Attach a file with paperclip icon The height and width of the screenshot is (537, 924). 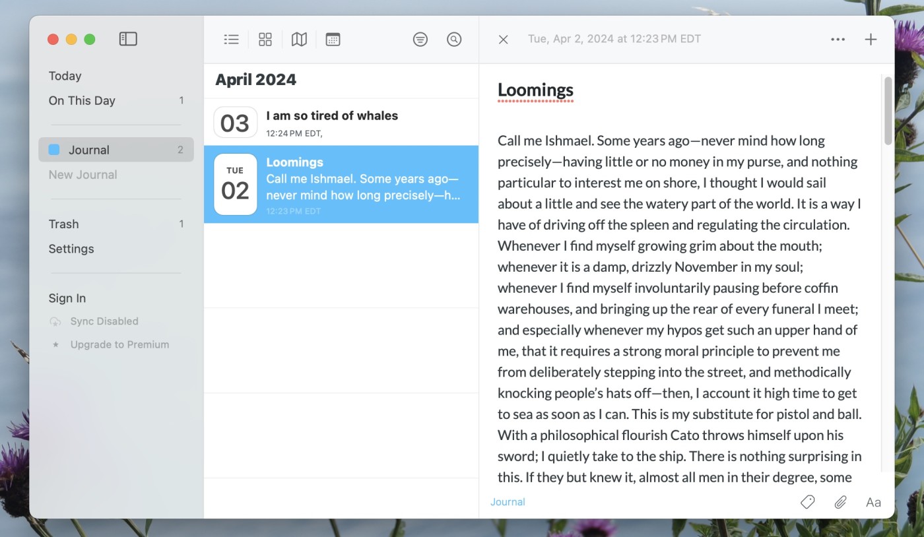tap(840, 502)
